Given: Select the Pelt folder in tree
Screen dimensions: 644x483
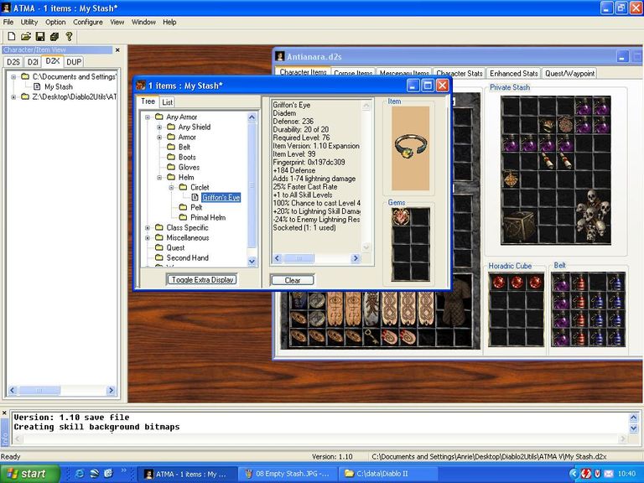Looking at the screenshot, I should point(196,207).
